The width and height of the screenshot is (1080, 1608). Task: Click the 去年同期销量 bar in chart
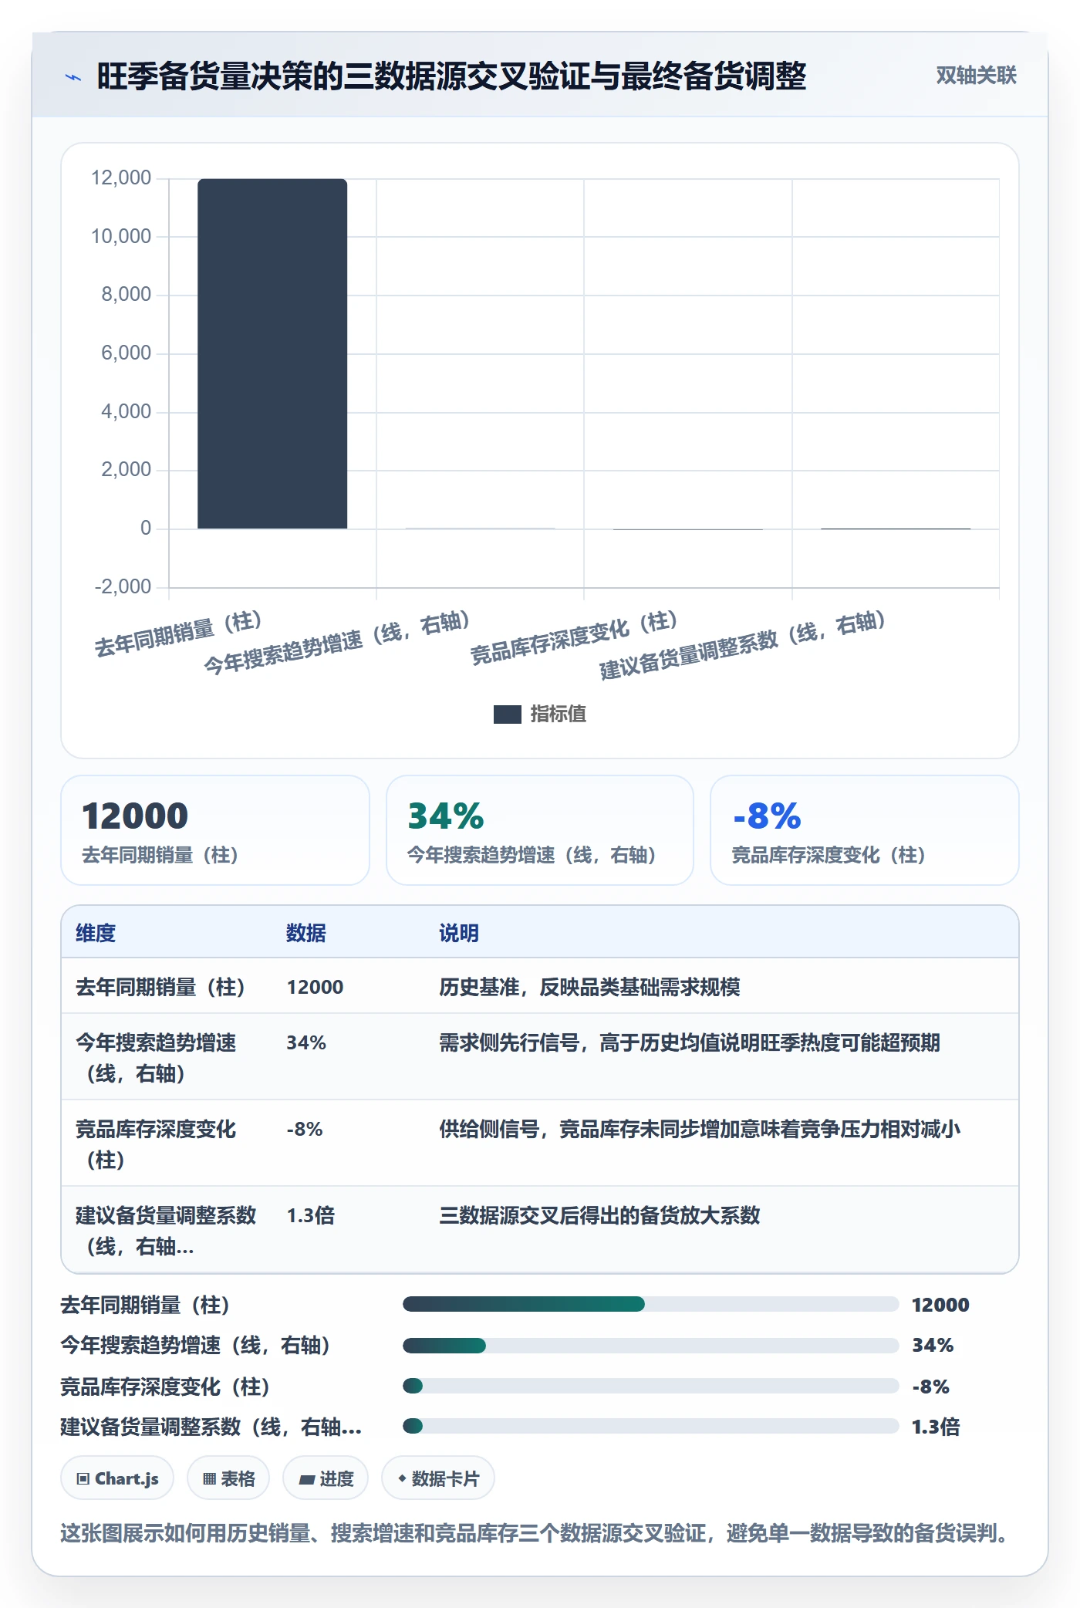point(272,353)
